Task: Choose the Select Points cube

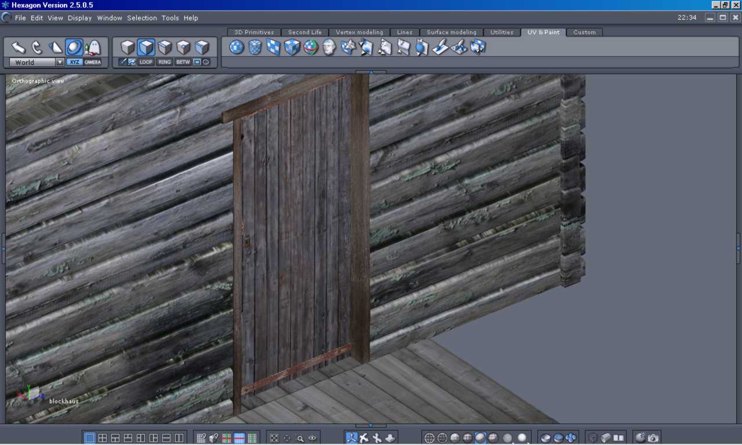Action: pyautogui.click(x=183, y=48)
